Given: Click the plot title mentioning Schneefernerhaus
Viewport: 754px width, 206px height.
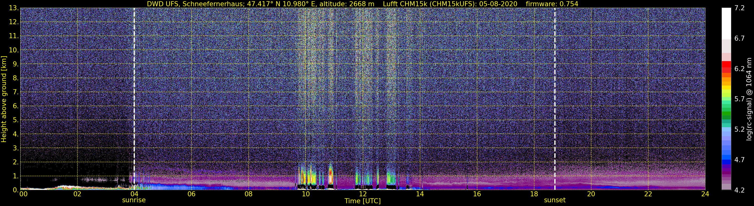Looking at the screenshot, I should 362,4.
